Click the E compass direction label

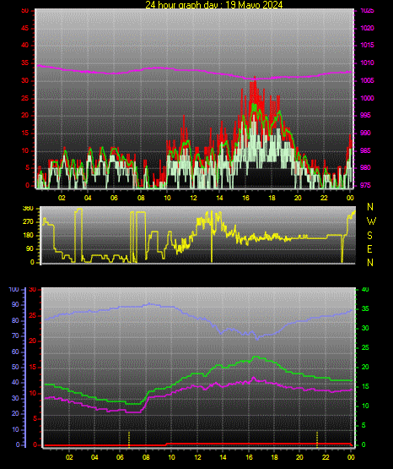(369, 248)
